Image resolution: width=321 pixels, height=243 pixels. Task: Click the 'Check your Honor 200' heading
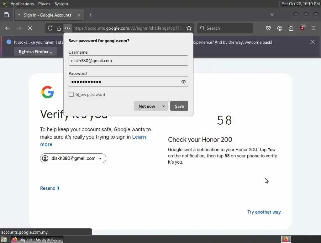coord(200,140)
